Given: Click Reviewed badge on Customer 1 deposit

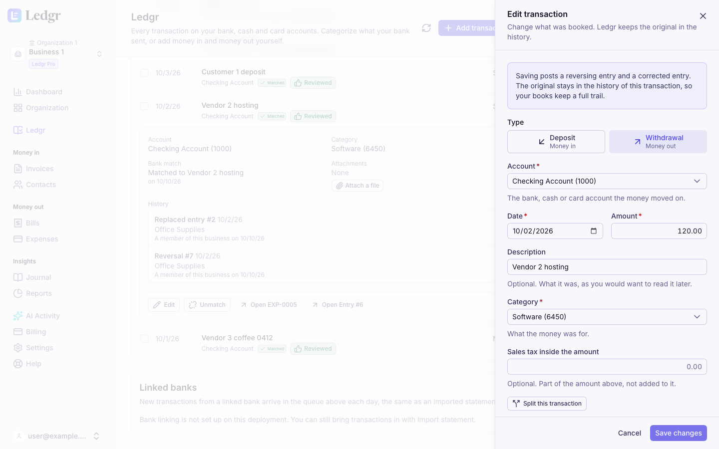Looking at the screenshot, I should click(x=313, y=83).
